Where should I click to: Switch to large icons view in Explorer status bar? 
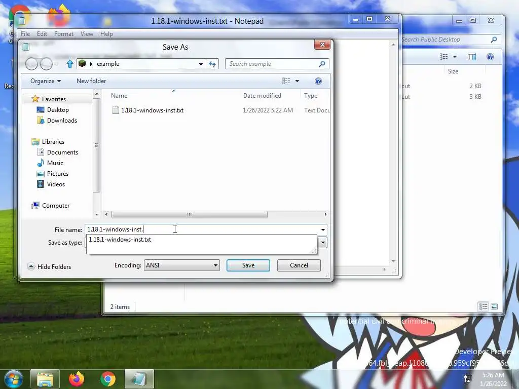pos(494,306)
